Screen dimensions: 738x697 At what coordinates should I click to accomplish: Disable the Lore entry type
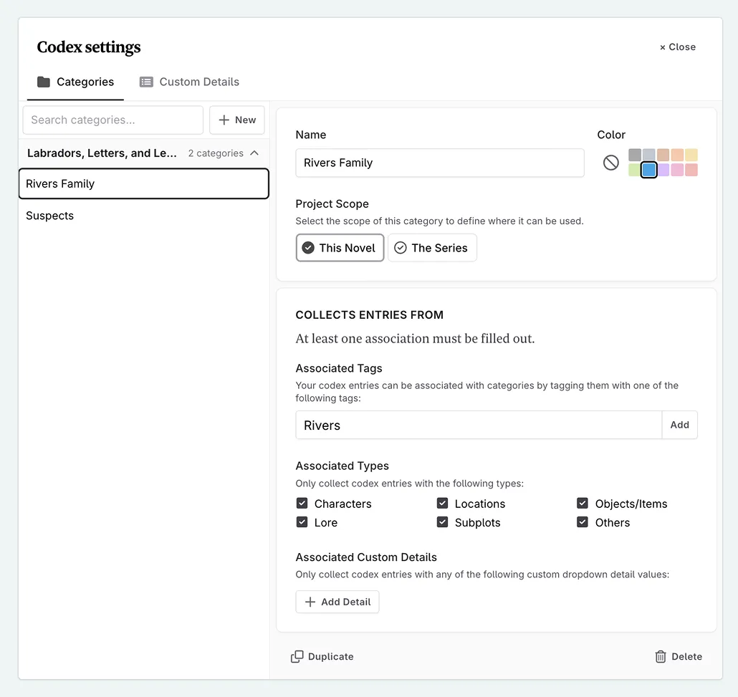pyautogui.click(x=302, y=522)
